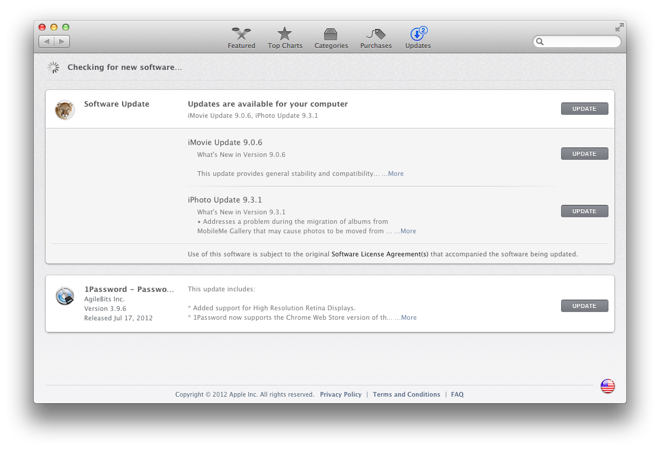Click the copyright 2012 Apple Inc. text

(245, 394)
